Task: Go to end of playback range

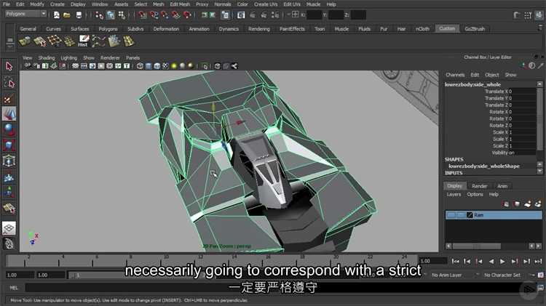Action: (x=538, y=261)
